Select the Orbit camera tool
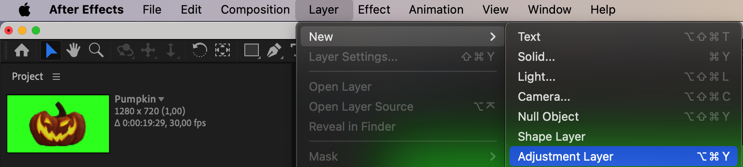 pos(125,50)
